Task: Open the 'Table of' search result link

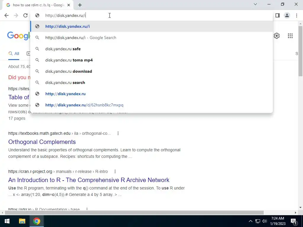Action: (x=19, y=97)
